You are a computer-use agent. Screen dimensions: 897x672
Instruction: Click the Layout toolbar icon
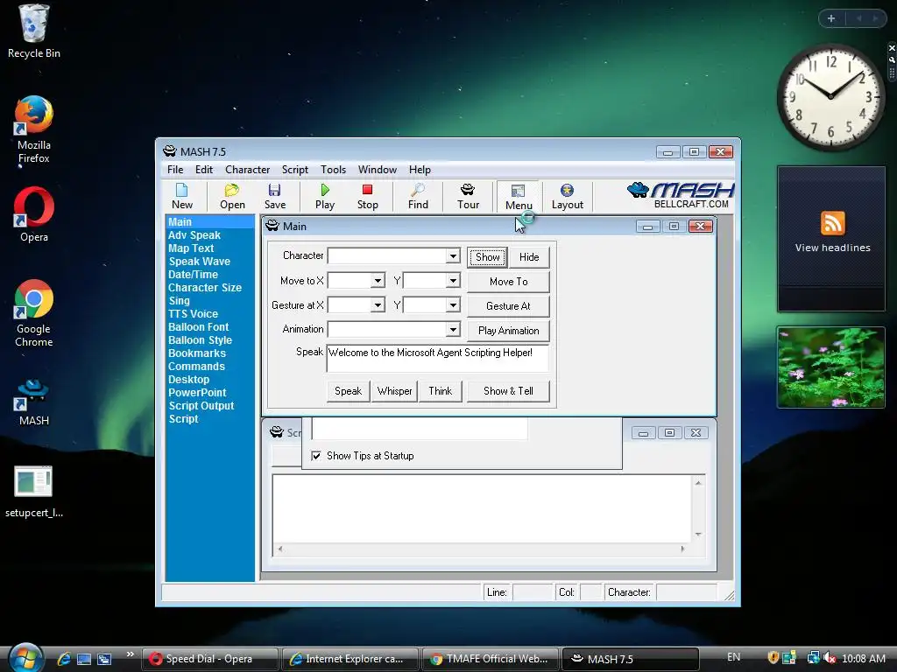click(x=567, y=197)
